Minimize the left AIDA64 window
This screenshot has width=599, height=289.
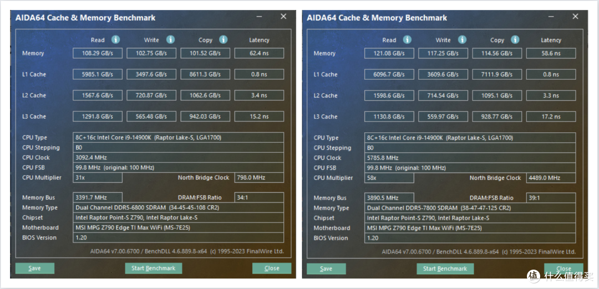point(260,17)
